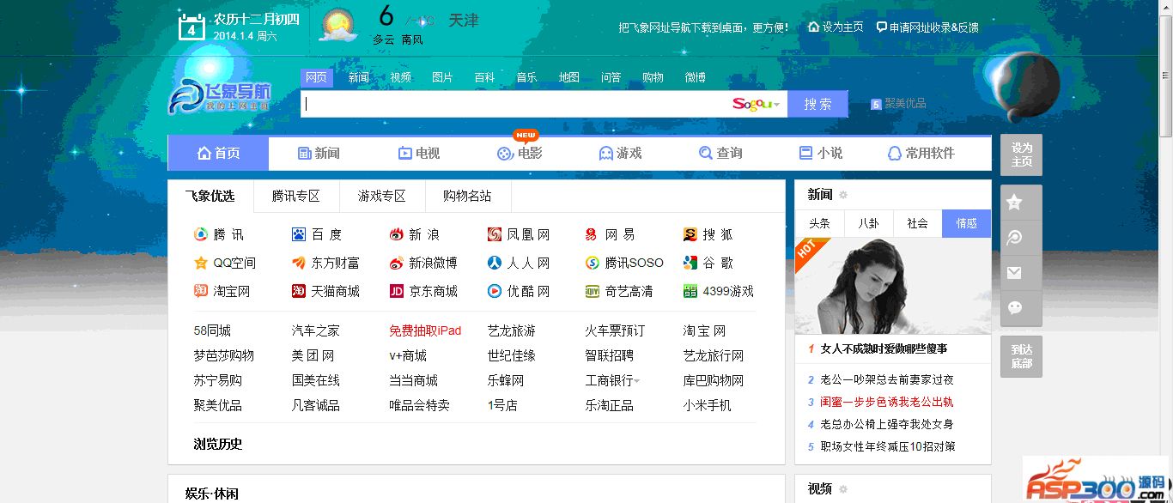Switch to 购物名站 tab
Viewport: 1173px width, 503px height.
[x=467, y=196]
